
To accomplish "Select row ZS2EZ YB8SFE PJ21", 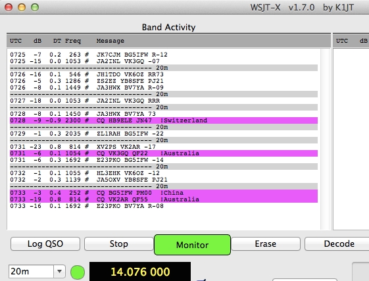I will coord(164,81).
